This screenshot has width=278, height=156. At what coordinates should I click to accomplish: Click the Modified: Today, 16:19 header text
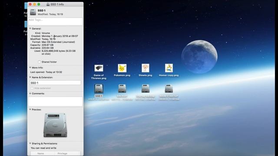pyautogui.click(x=50, y=14)
